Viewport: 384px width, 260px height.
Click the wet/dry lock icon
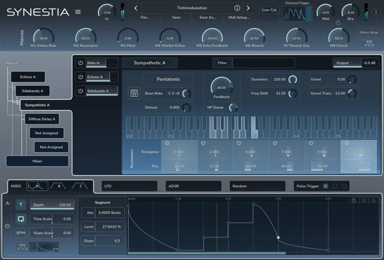tap(338, 22)
